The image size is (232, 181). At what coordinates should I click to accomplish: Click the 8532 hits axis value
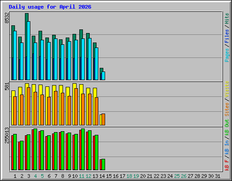pos(7,18)
